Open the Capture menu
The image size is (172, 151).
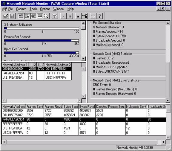tap(21, 9)
